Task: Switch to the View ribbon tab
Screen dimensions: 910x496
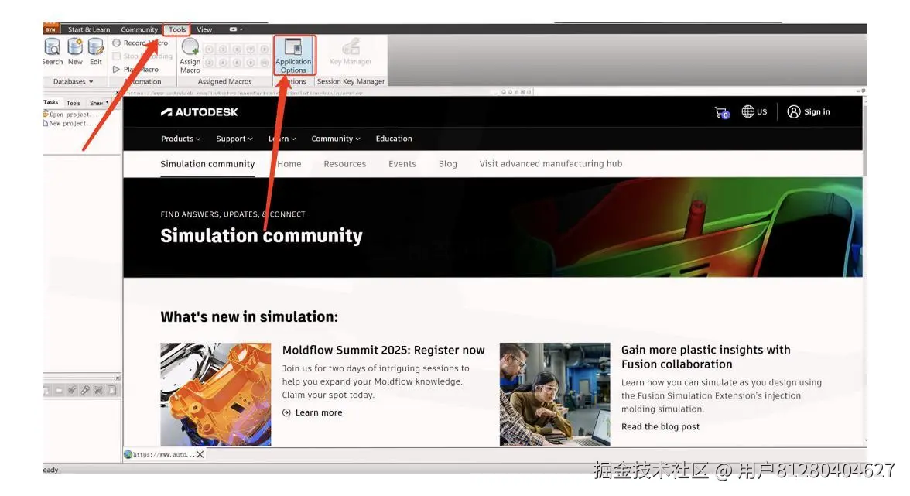Action: click(x=204, y=29)
